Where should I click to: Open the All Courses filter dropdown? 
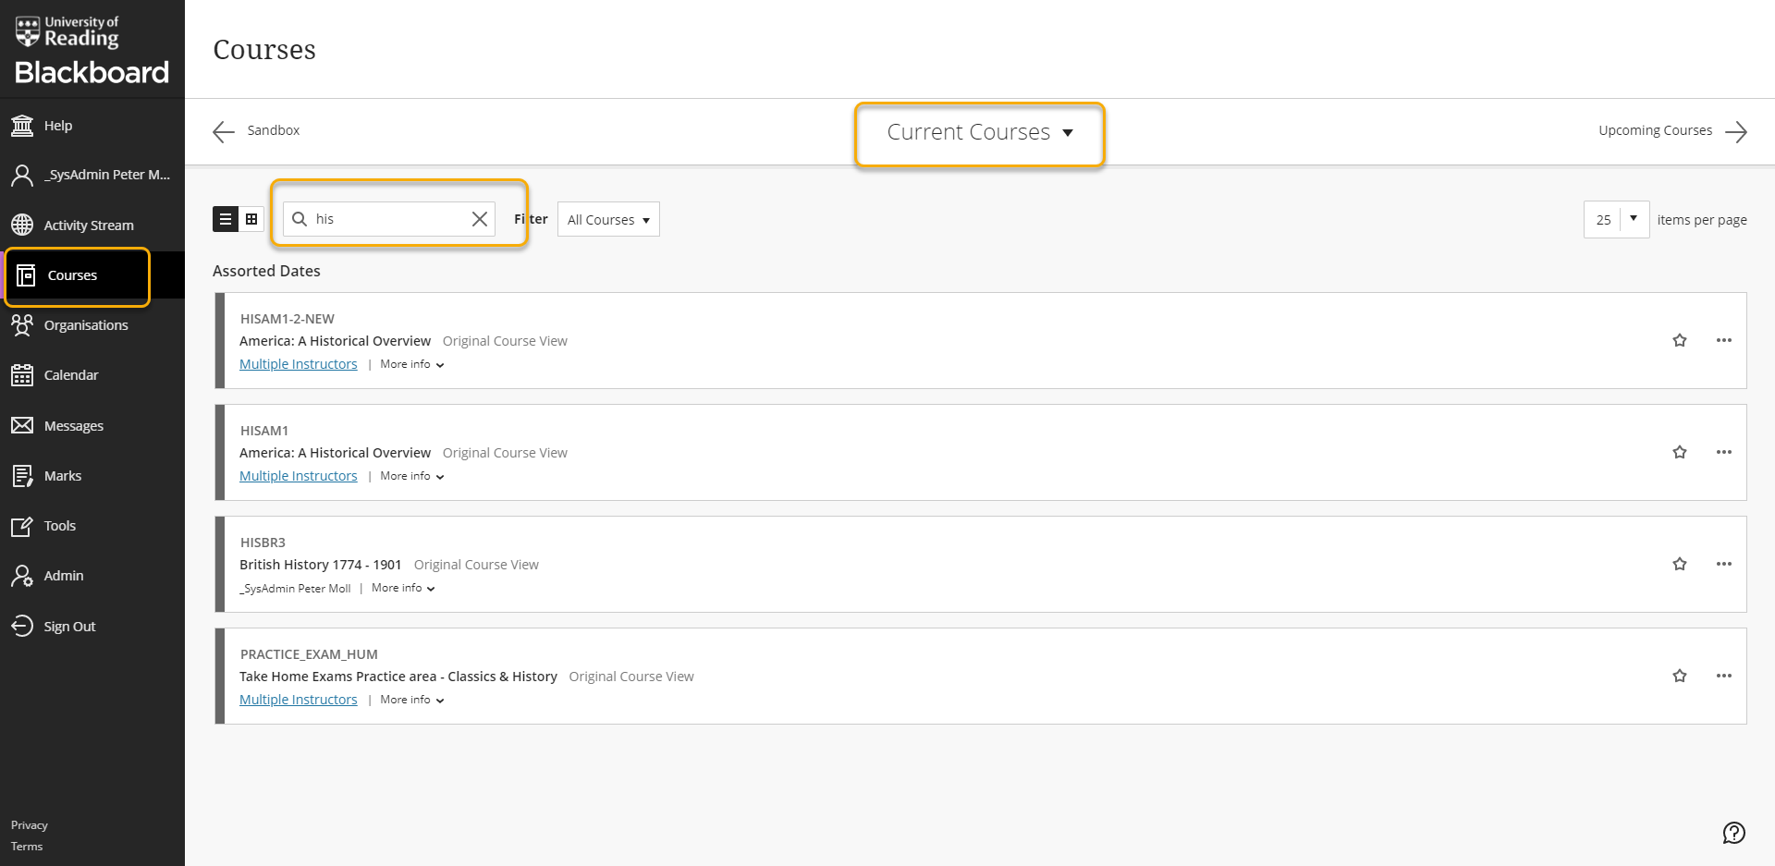[608, 220]
